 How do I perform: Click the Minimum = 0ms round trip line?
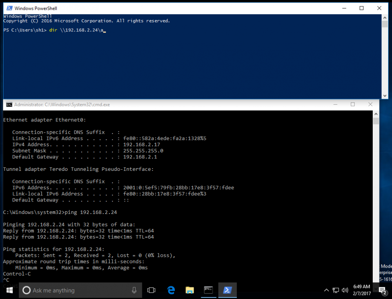pos(82,268)
